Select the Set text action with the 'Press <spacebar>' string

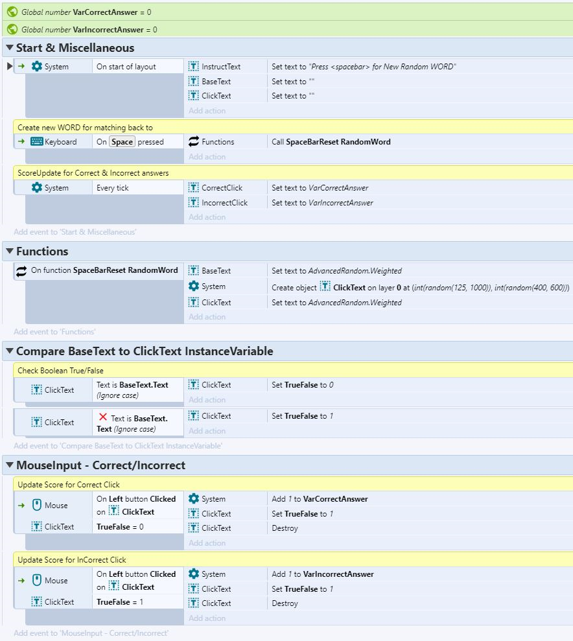364,67
